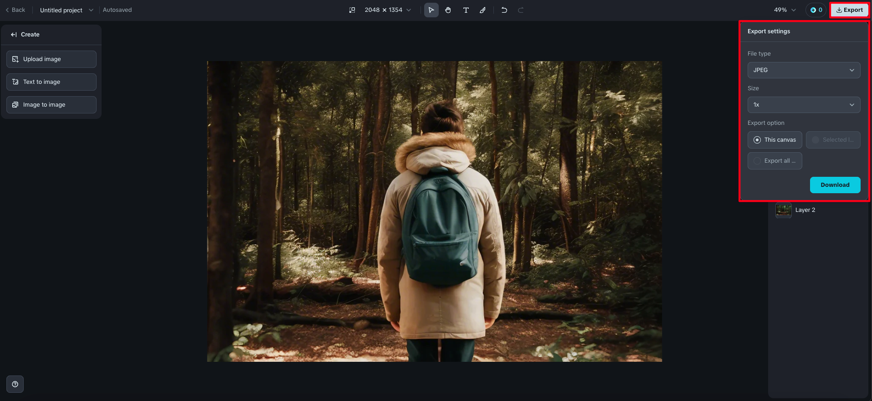Screen dimensions: 872x401
Task: Collapse the Create panel arrow icon
Action: click(14, 35)
